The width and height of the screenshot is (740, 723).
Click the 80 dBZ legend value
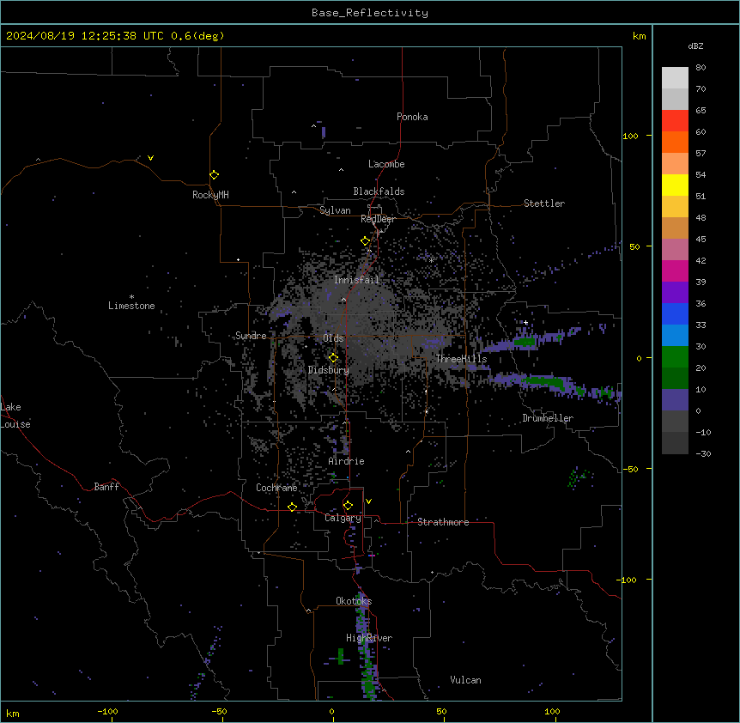click(x=701, y=68)
